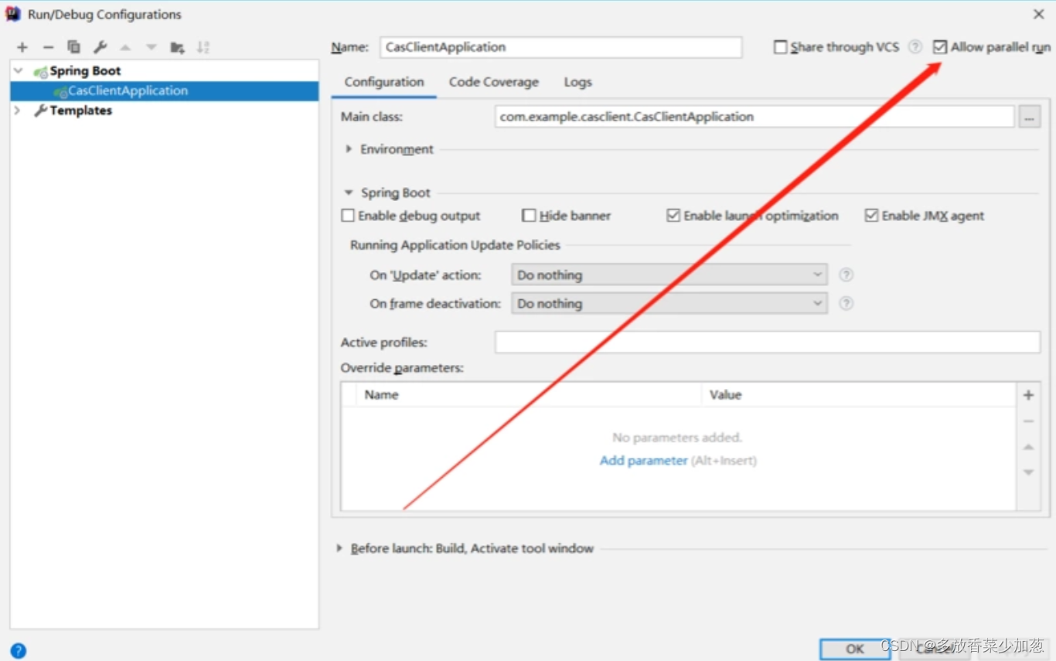Add a new run configuration with plus icon
1056x661 pixels.
(x=22, y=47)
